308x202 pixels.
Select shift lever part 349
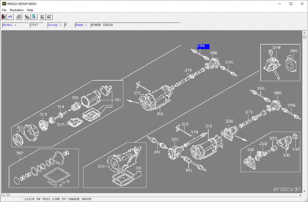coord(276,47)
